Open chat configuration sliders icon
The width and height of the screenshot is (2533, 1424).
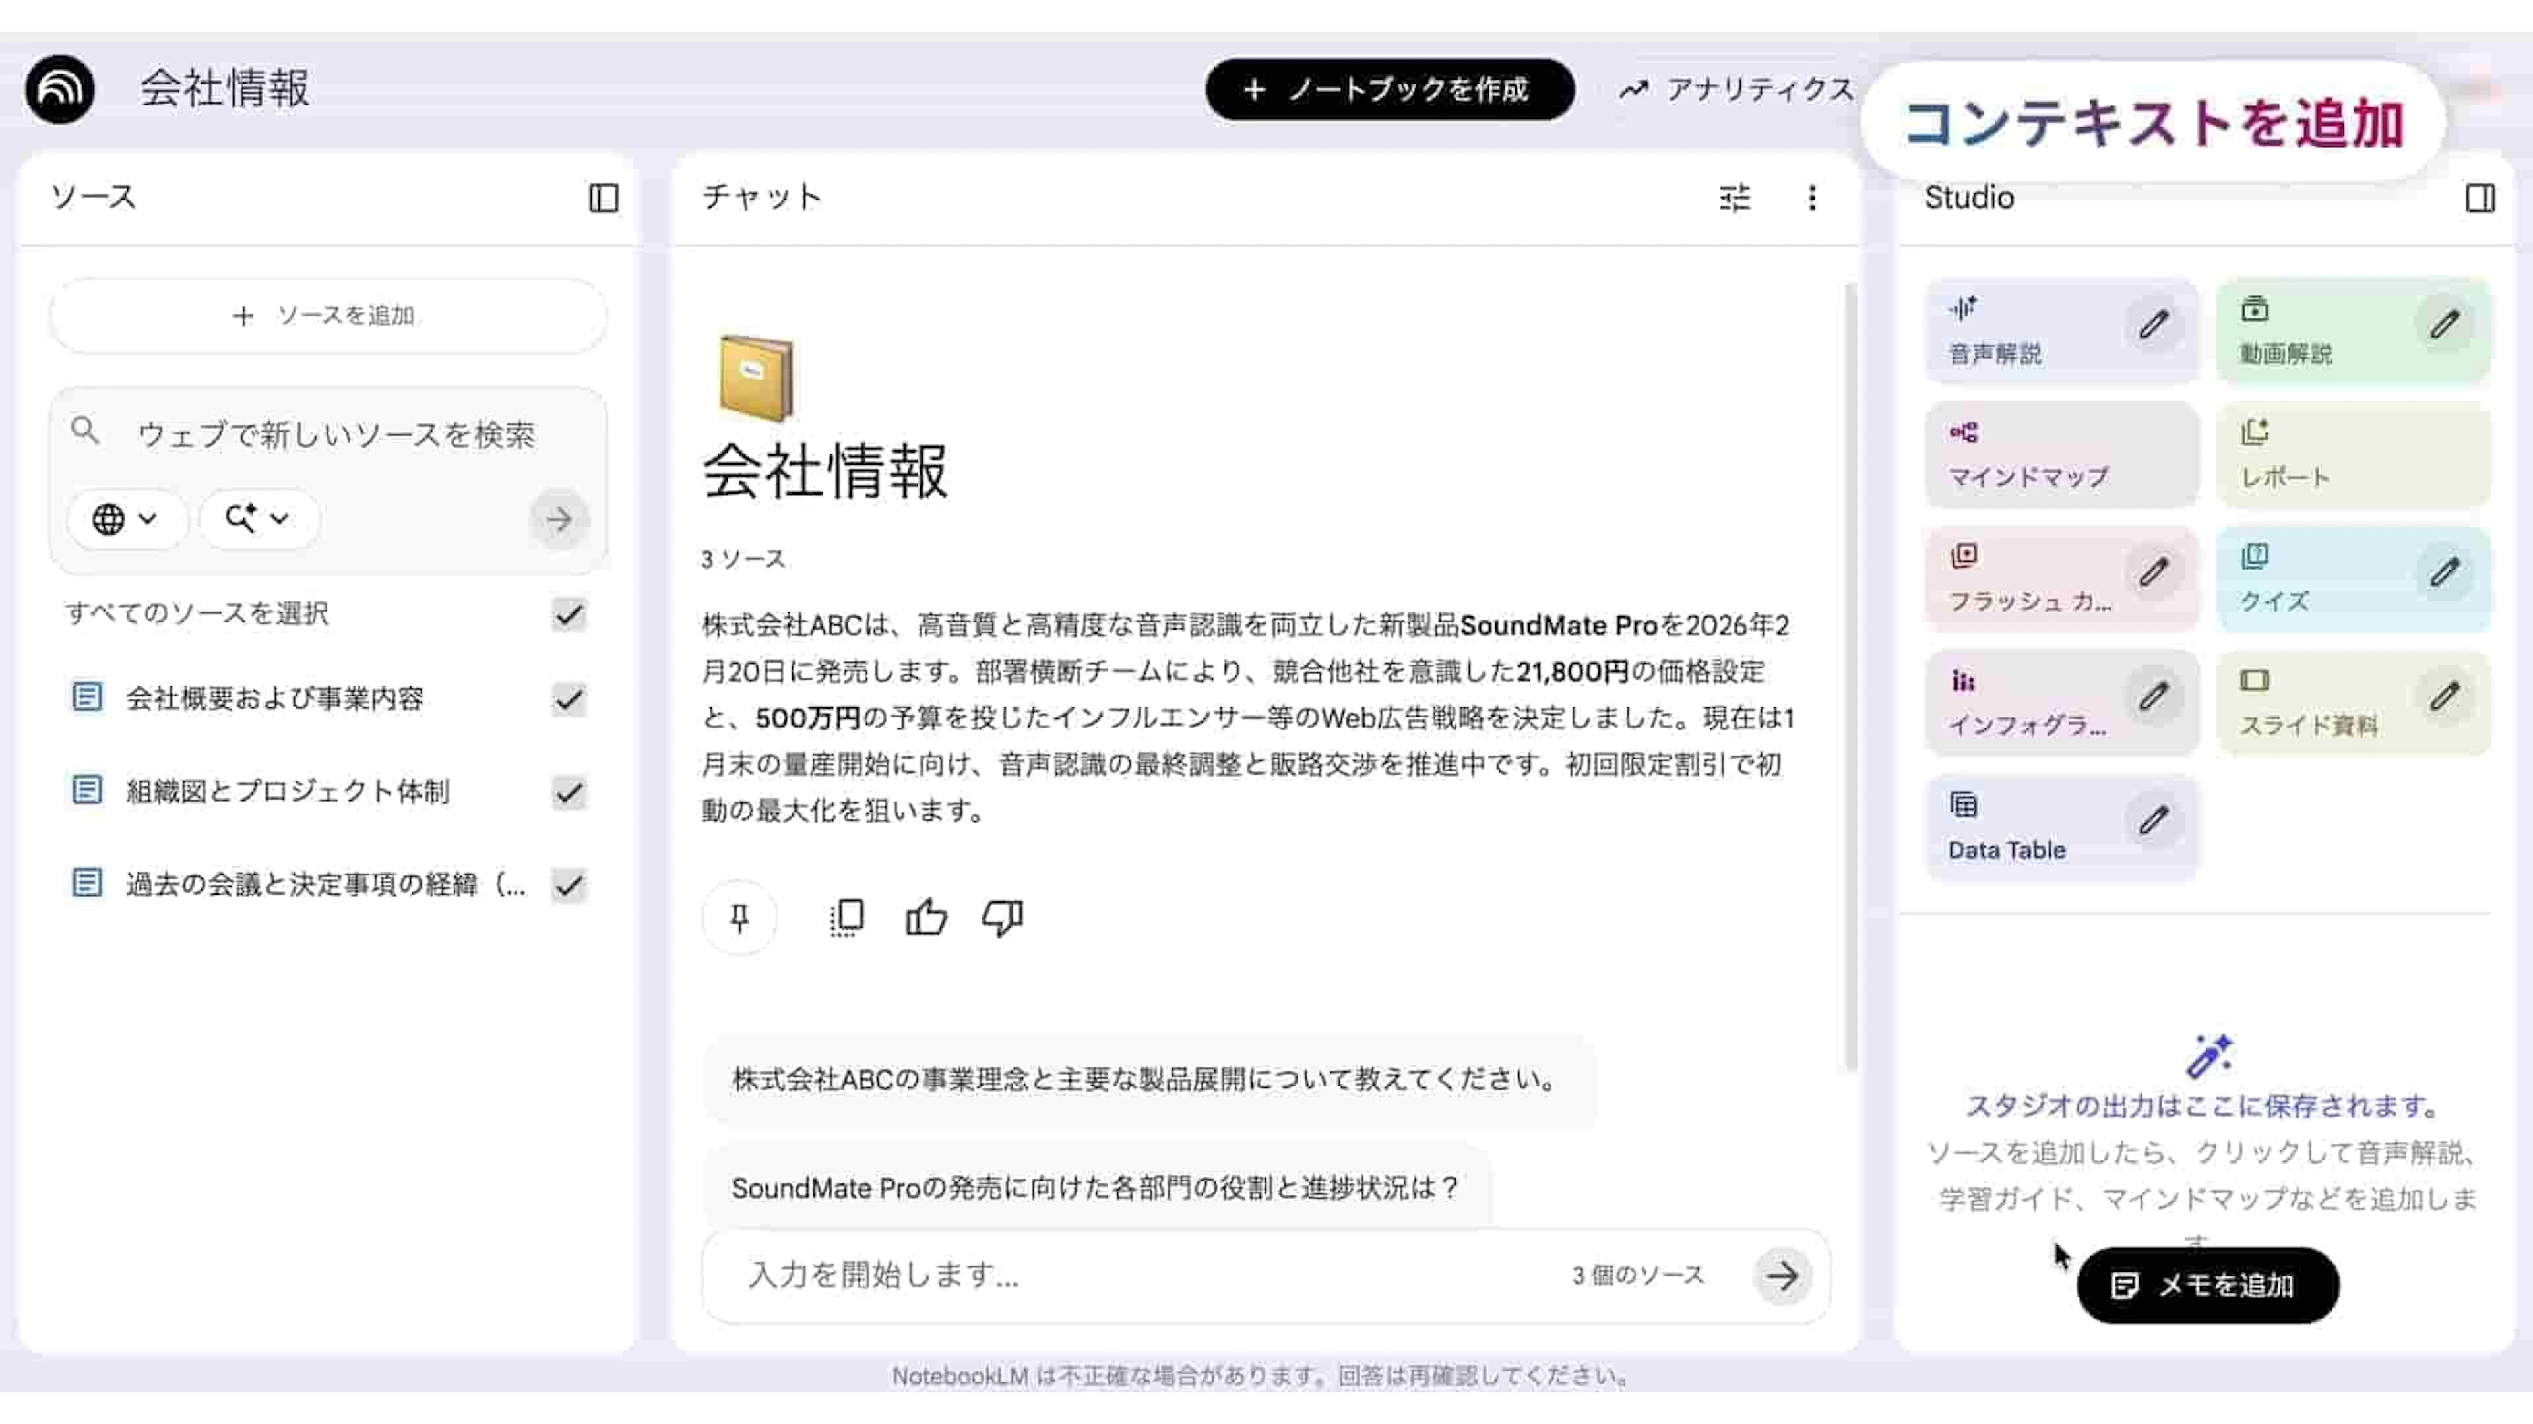(x=1735, y=198)
